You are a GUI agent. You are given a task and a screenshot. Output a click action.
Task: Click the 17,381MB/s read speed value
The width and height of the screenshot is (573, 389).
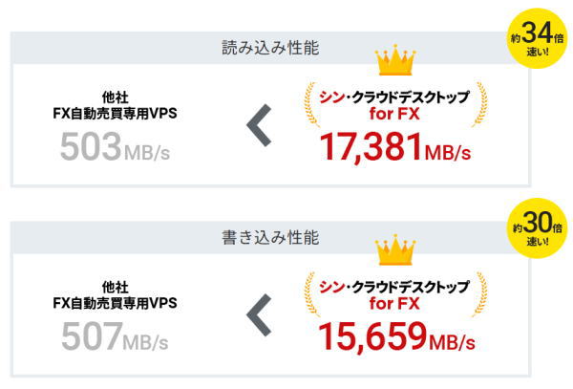[395, 148]
